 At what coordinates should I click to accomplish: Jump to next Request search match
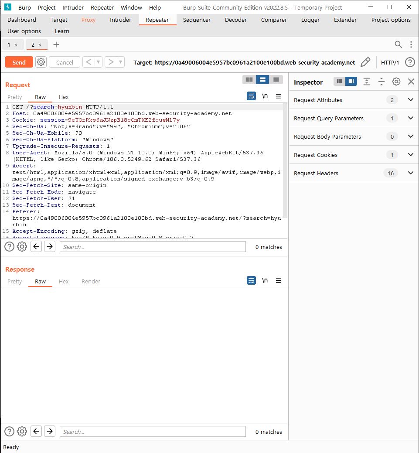click(x=50, y=246)
